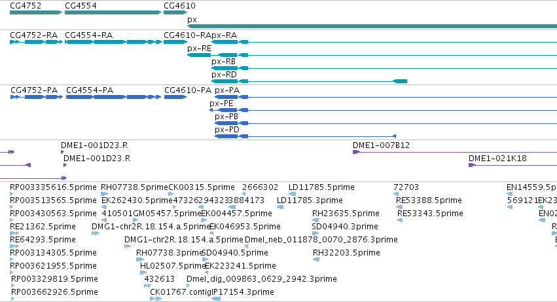
Task: Click the EK223241.5prime EST label
Action: pos(240,267)
